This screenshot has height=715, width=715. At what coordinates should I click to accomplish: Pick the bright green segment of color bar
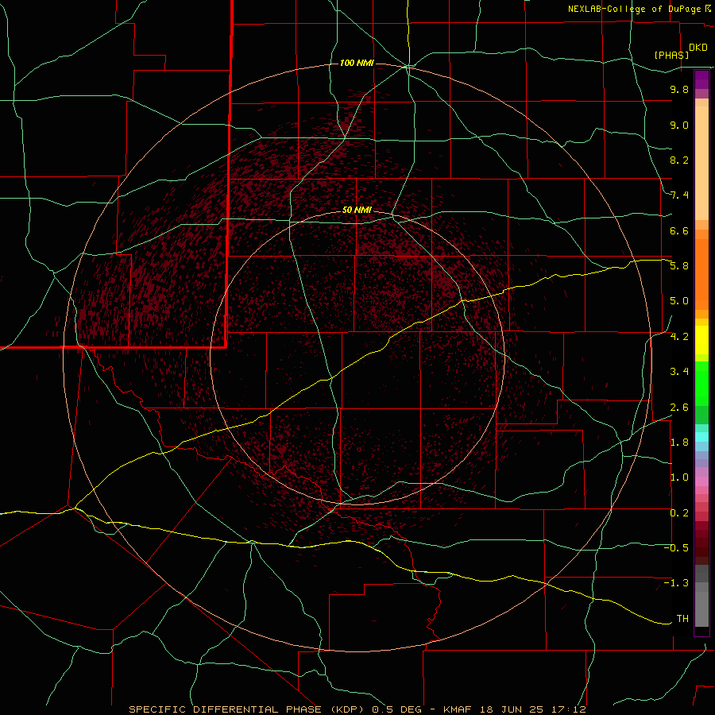pyautogui.click(x=701, y=383)
